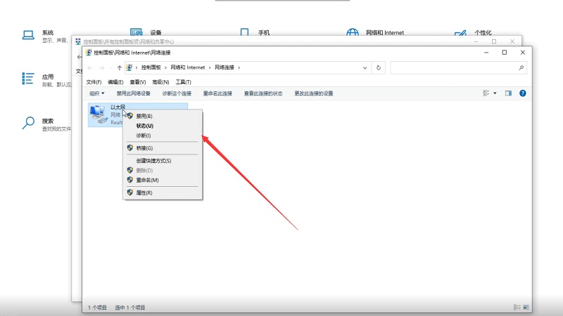Click the change view layout icon
The height and width of the screenshot is (316, 563).
click(x=486, y=93)
